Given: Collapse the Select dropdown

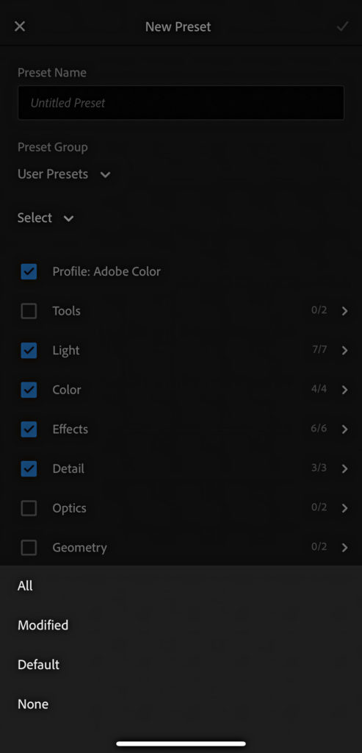Looking at the screenshot, I should point(46,218).
